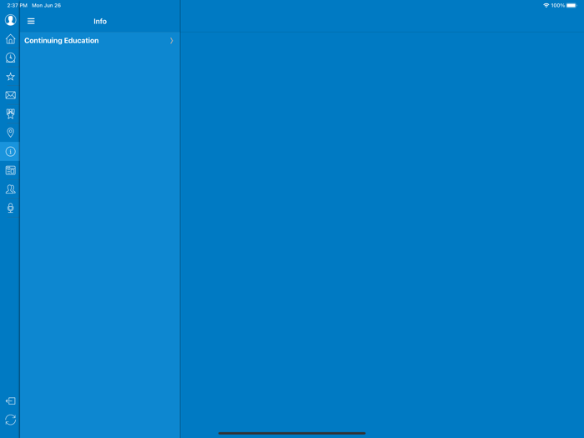Tap the 2:37 PM clock
Screen dimensions: 584x438
point(18,6)
